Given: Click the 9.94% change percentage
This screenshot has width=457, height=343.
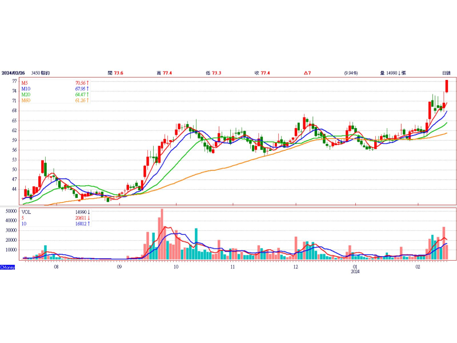Looking at the screenshot, I should [351, 73].
